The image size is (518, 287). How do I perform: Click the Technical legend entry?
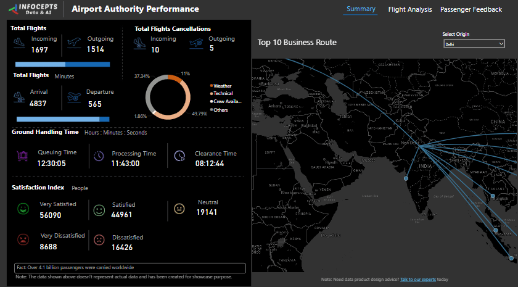[x=223, y=93]
